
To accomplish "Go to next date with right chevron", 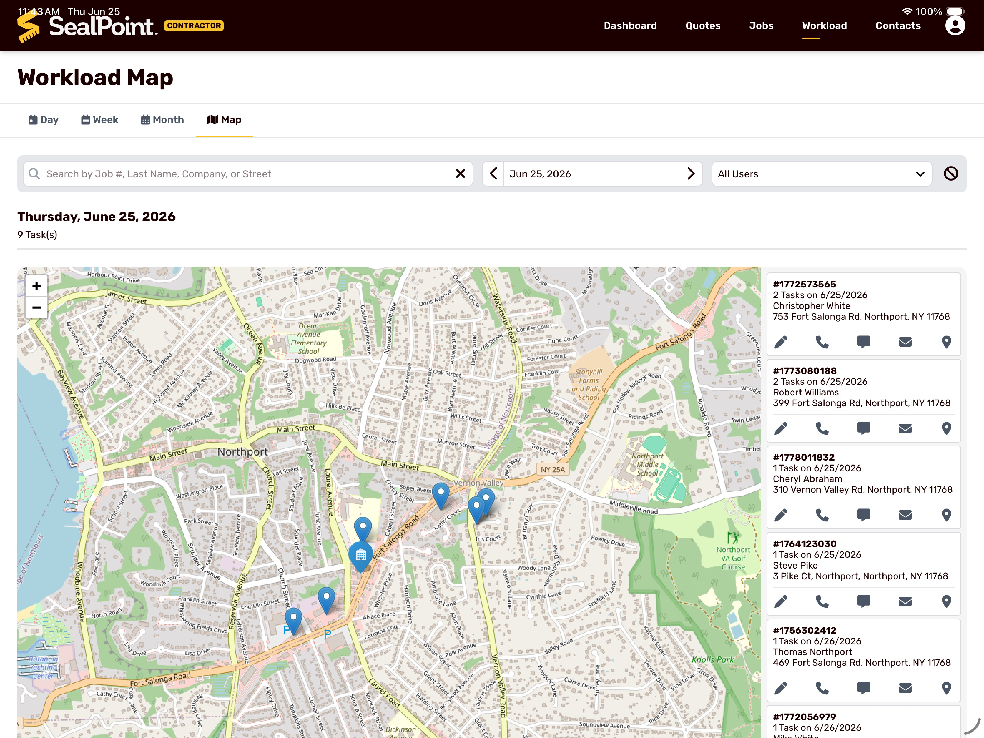I will pos(691,173).
